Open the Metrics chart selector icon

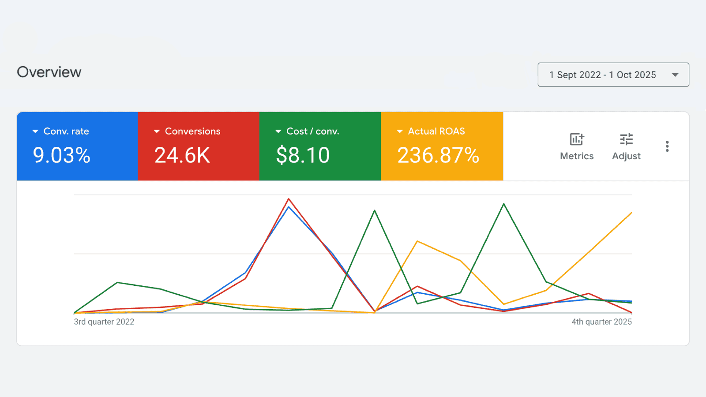coord(577,139)
